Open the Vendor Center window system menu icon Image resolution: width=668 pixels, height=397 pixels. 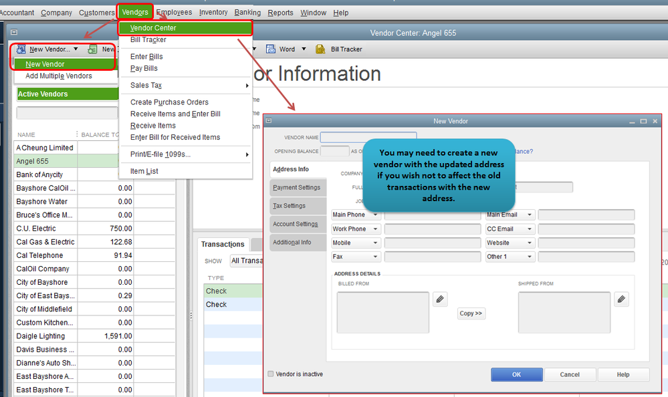coord(14,32)
